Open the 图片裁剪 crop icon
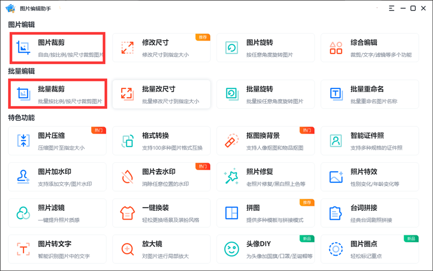This screenshot has height=271, width=433. [23, 48]
